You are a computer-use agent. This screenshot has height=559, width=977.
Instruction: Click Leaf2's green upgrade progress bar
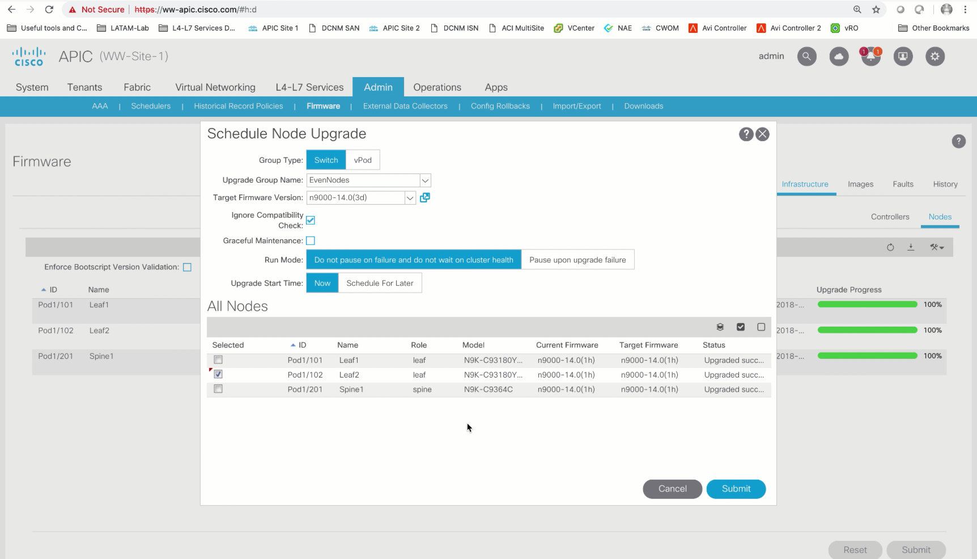pos(866,330)
